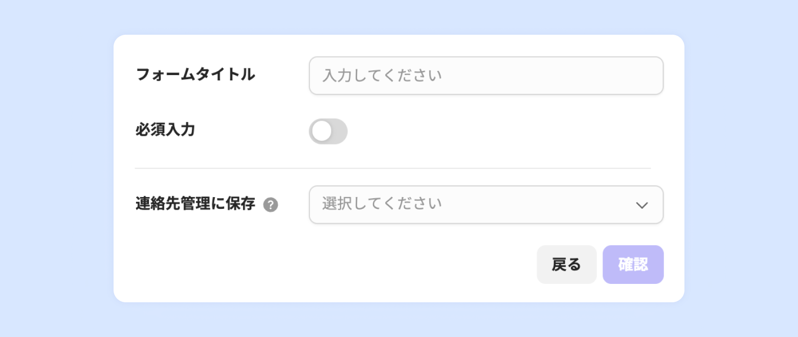Focus the フォームタイトル input field
Image resolution: width=798 pixels, height=337 pixels.
(486, 76)
